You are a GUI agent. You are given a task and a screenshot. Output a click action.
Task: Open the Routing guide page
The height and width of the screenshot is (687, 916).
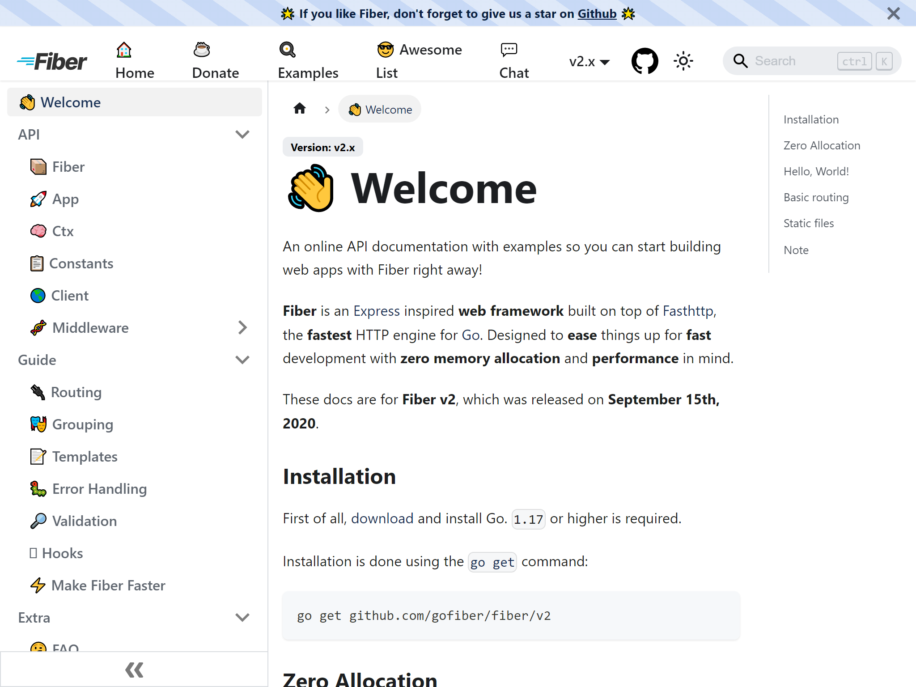point(76,392)
